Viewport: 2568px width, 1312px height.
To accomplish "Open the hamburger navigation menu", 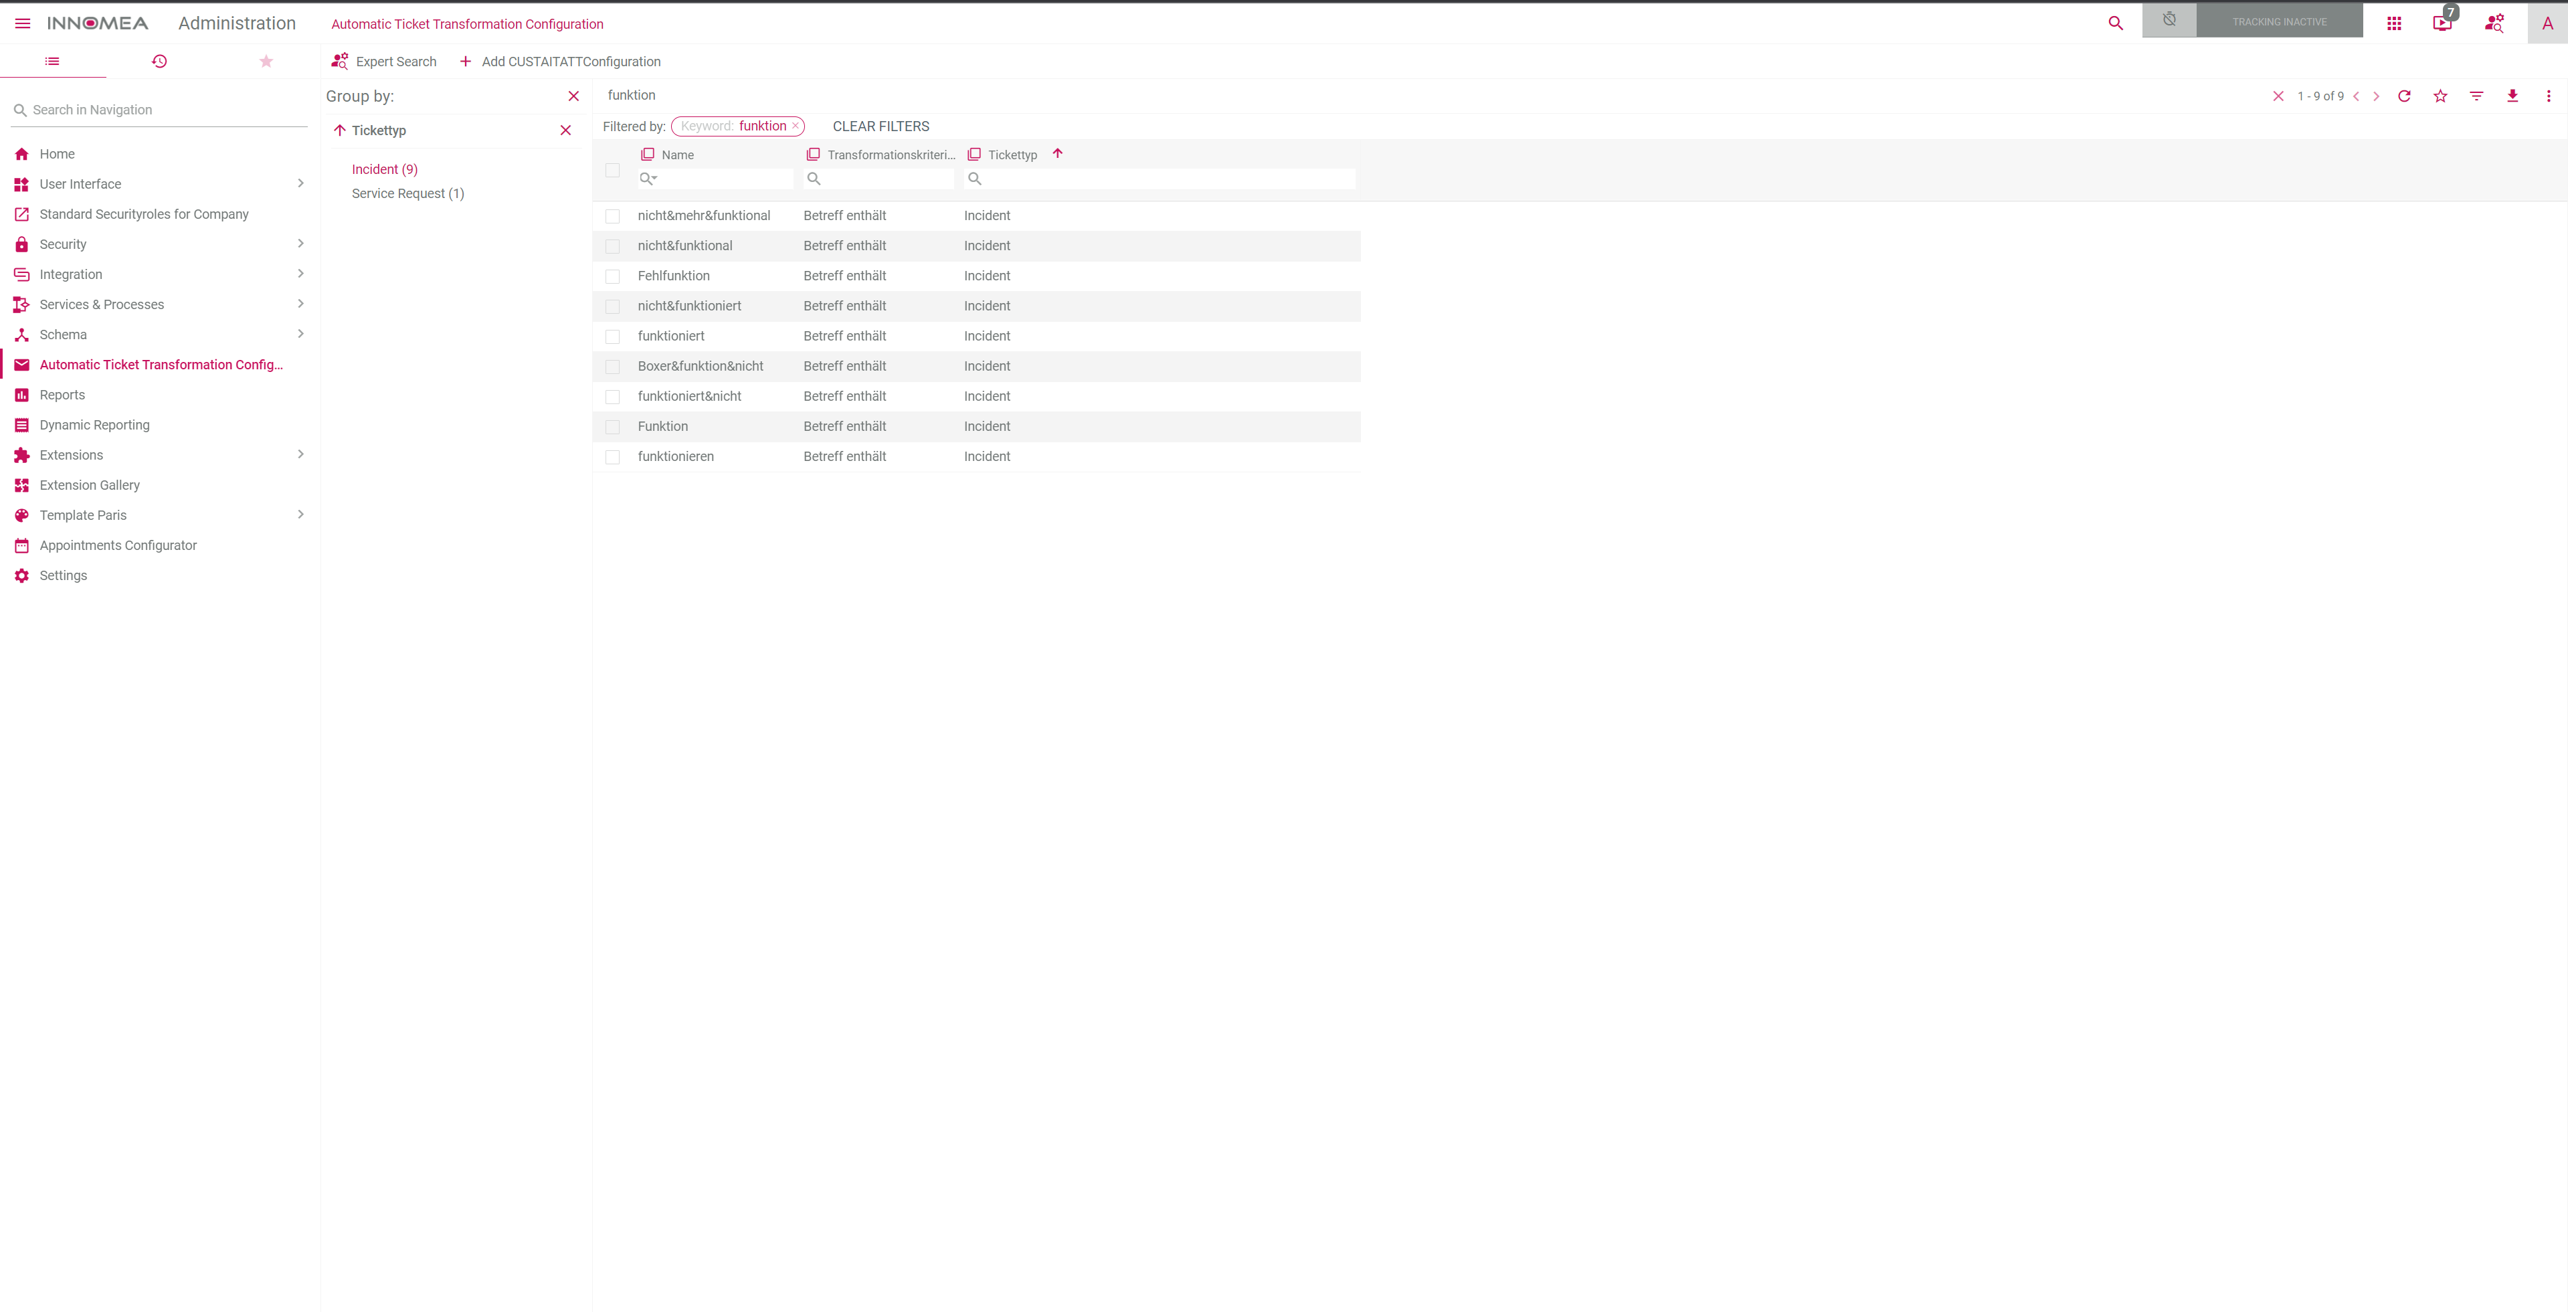I will (22, 23).
